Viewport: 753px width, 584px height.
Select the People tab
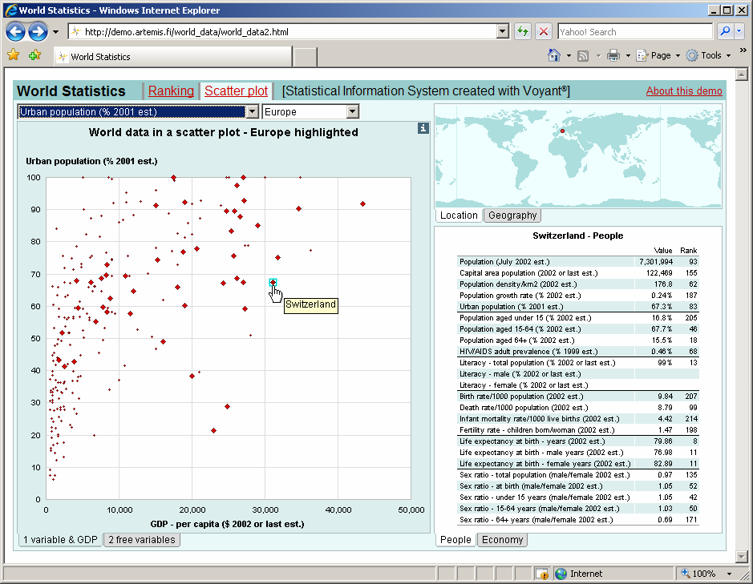(x=455, y=540)
